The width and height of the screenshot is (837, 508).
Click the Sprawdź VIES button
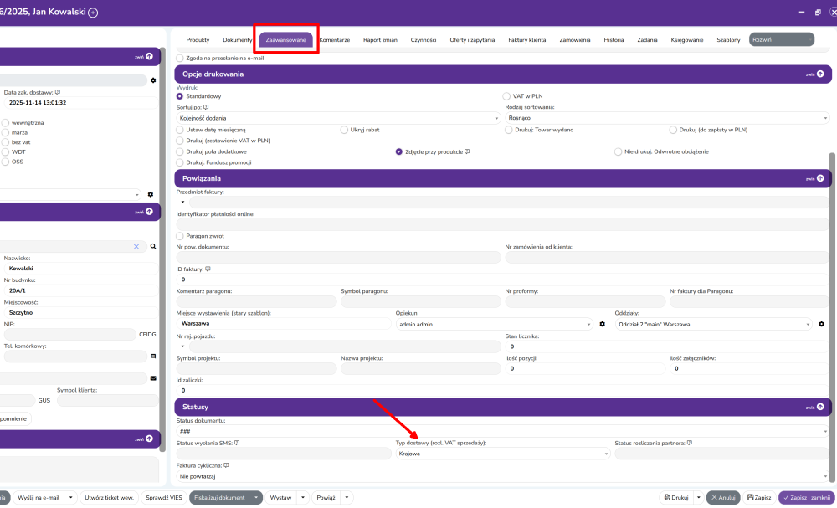pos(163,497)
